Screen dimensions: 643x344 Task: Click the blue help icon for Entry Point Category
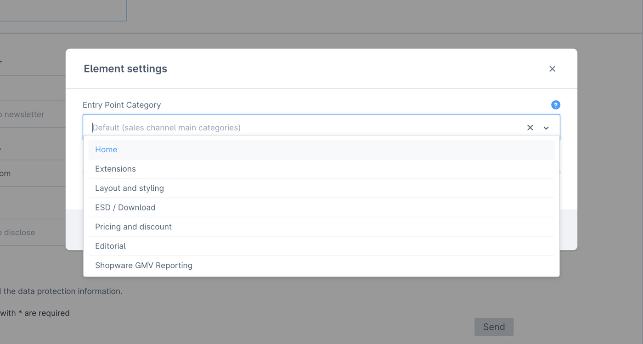pyautogui.click(x=555, y=105)
